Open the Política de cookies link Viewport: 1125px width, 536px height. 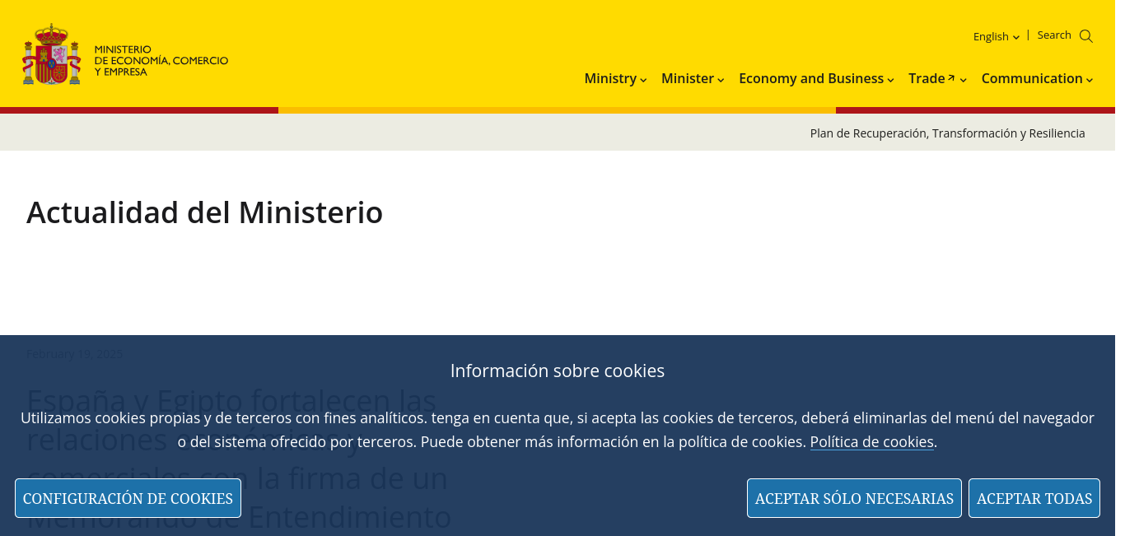871,442
